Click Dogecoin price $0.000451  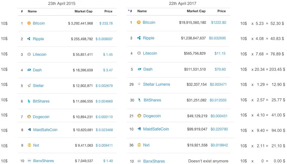219,116
